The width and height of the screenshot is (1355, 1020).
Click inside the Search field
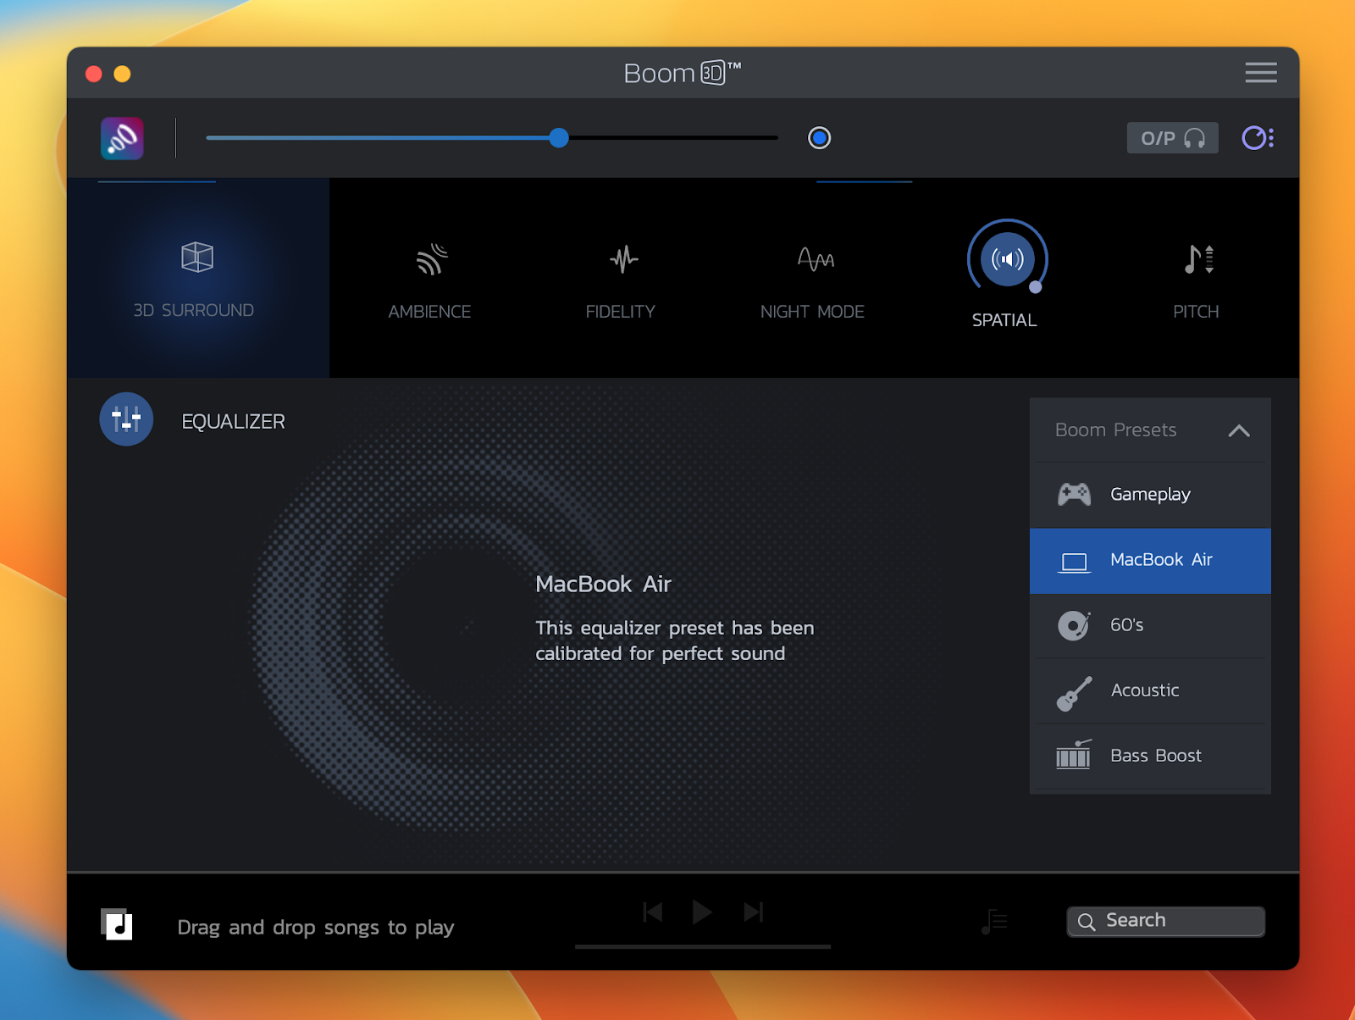[x=1166, y=920]
